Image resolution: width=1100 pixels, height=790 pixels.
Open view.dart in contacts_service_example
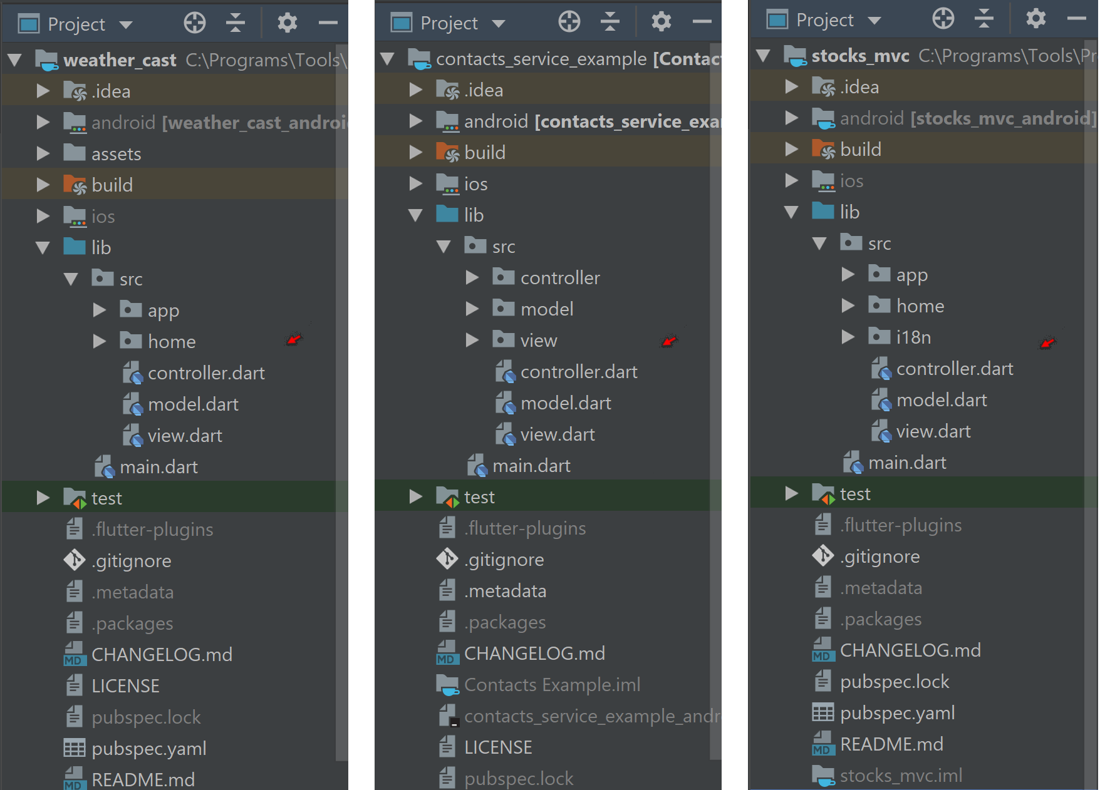(x=558, y=434)
